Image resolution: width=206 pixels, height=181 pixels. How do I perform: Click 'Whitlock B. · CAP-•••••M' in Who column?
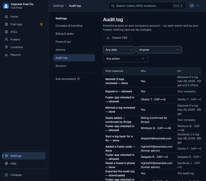click(x=156, y=128)
